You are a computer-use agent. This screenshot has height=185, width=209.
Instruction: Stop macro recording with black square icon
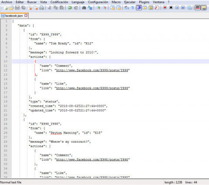pyautogui.click(x=171, y=7)
